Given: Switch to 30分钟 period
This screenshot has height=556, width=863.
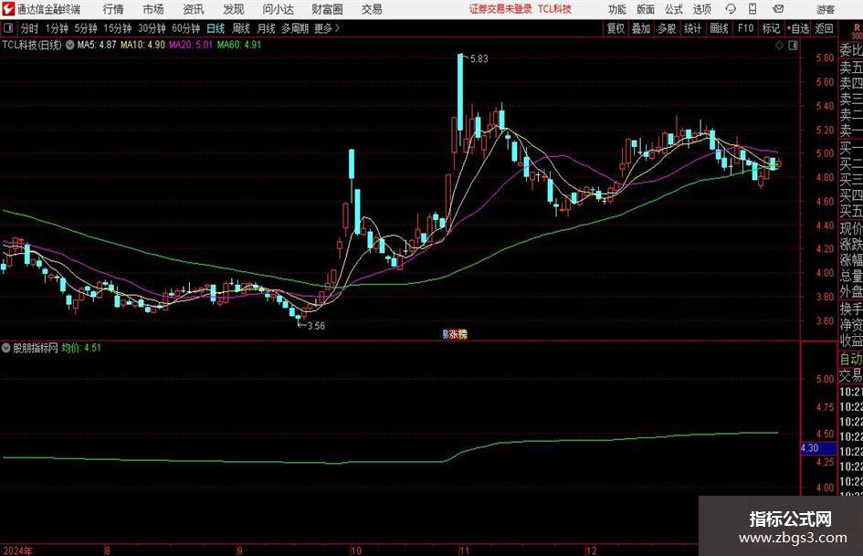Looking at the screenshot, I should pos(152,28).
